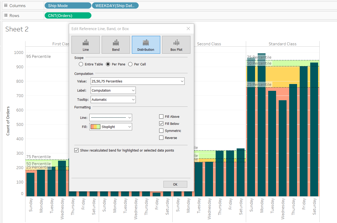The image size is (337, 223).
Task: Select the Distribution reference type button
Action: tap(146, 45)
